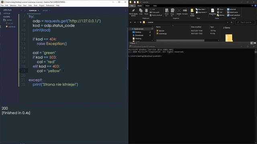Create a New folder in Explorer ribbon
The height and width of the screenshot is (144, 257).
[192, 12]
